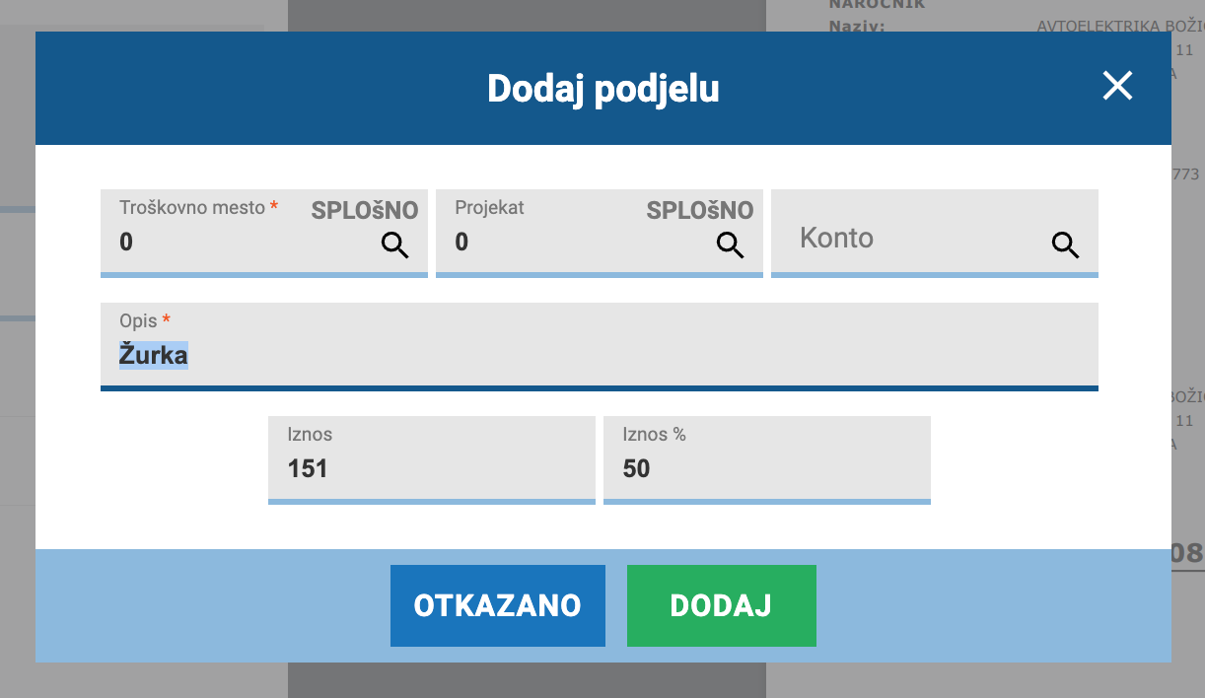
Task: Select the SPLOŠNO tag in Troškovno mesto
Action: [365, 210]
